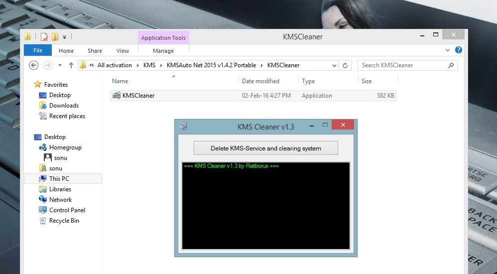Click the Favorites star icon
The image size is (497, 274).
click(38, 84)
